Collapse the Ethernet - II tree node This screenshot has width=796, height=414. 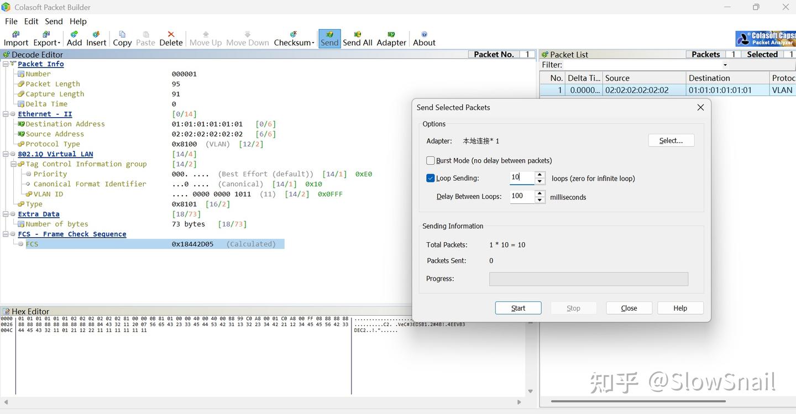click(6, 114)
